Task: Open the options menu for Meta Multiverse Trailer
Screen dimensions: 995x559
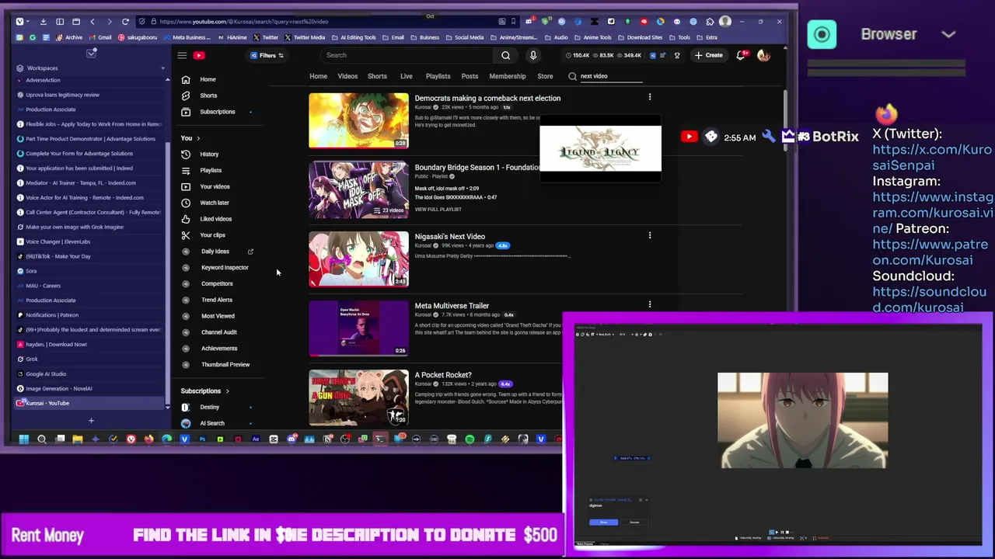Action: 650,304
